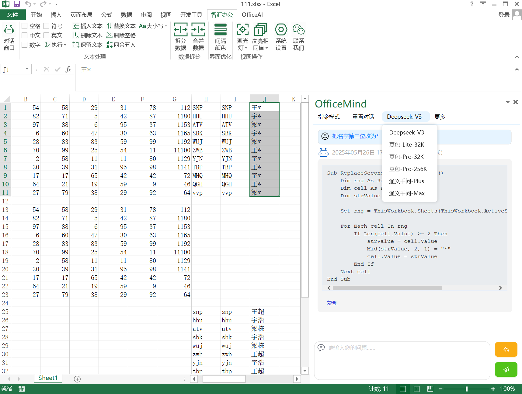
Task: Open the OfficeAI ribbon tab
Action: pyautogui.click(x=252, y=15)
